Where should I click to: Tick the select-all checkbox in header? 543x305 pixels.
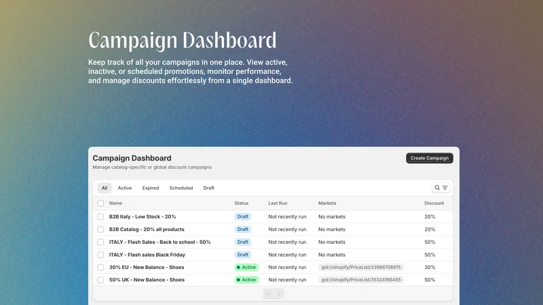[100, 203]
